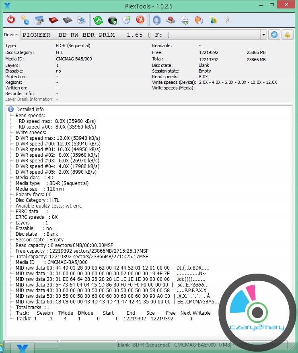Select the Read speeds tree entry
298x353 pixels.
30,115
